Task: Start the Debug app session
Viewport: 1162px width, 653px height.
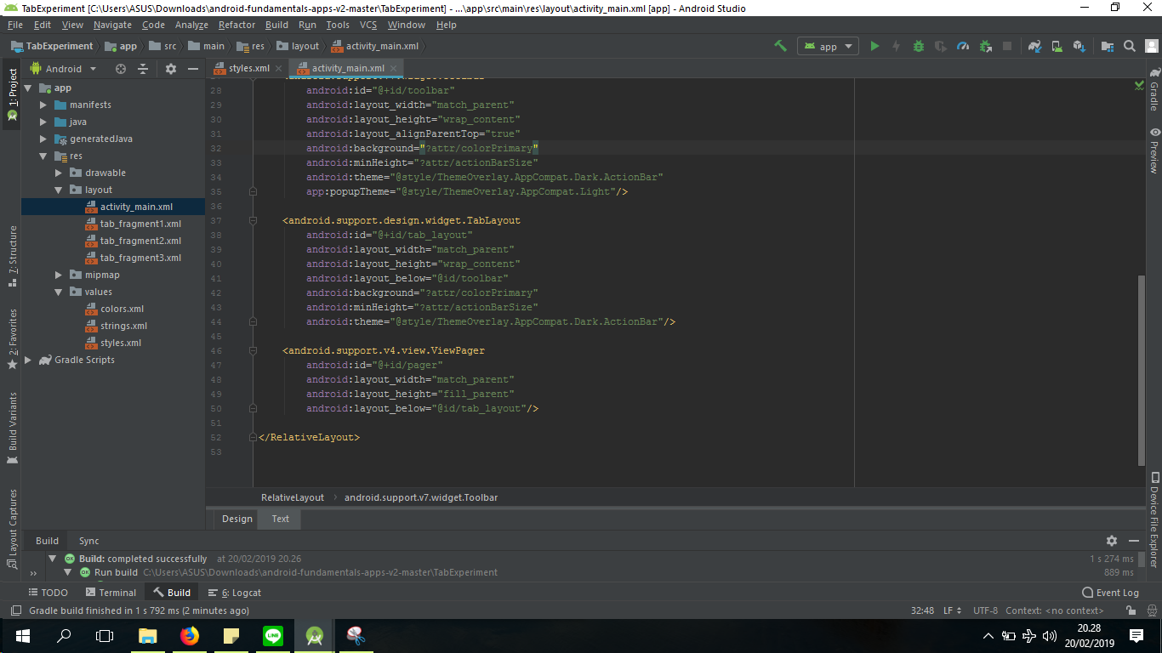Action: (x=918, y=47)
